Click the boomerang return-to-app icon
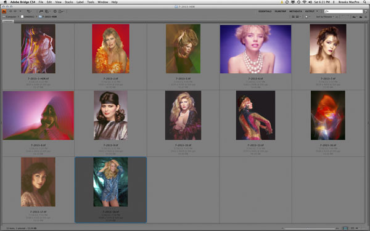 coord(28,11)
